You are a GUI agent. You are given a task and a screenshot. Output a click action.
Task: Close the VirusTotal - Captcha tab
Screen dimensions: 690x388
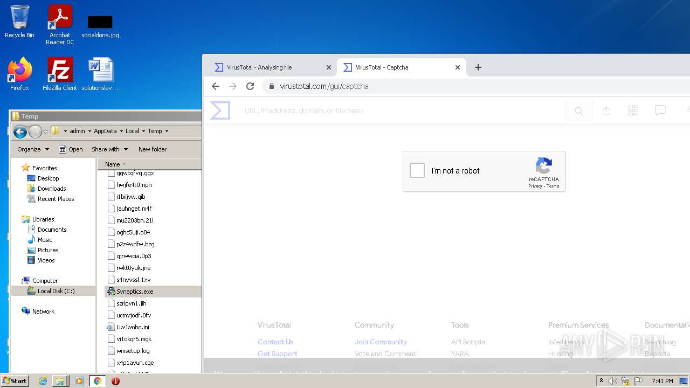(458, 67)
